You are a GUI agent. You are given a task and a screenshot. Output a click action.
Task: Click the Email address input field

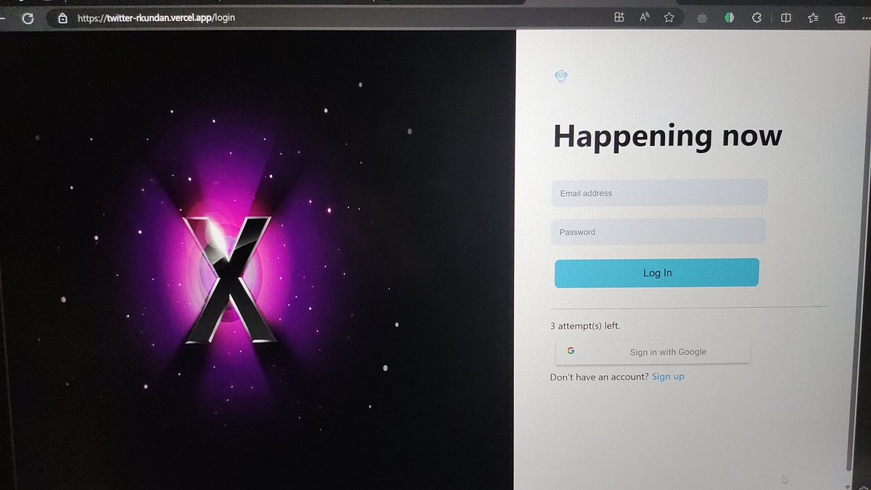(x=658, y=192)
